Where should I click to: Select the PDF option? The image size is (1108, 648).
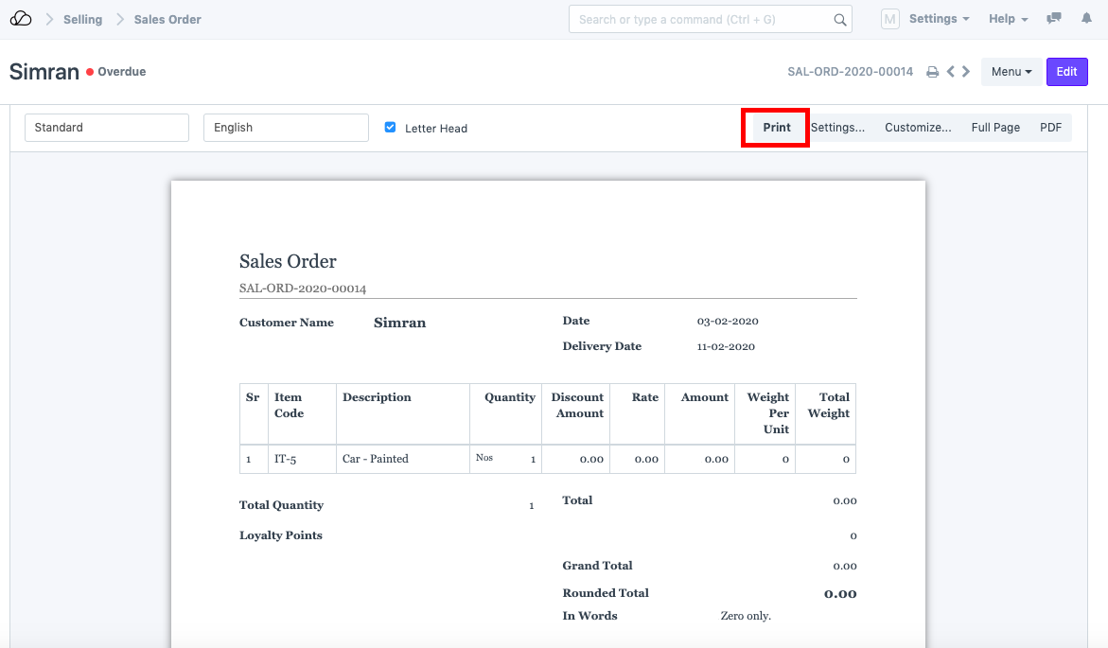(x=1050, y=128)
